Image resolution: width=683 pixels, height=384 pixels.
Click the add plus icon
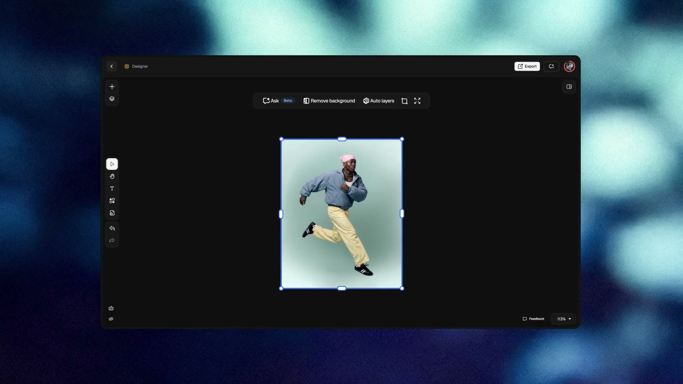tap(112, 87)
